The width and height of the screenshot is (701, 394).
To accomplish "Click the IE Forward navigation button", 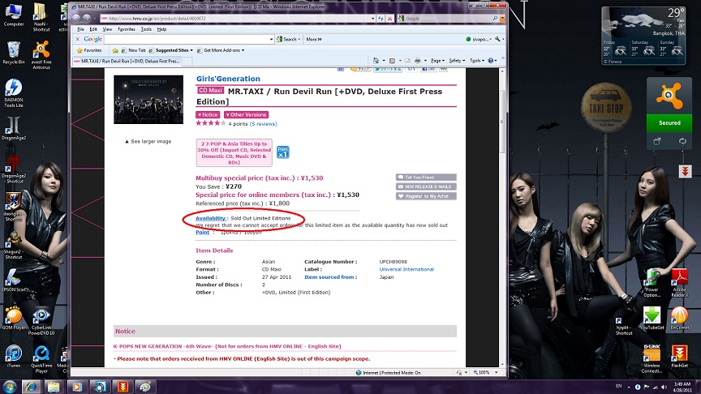I will 86,19.
